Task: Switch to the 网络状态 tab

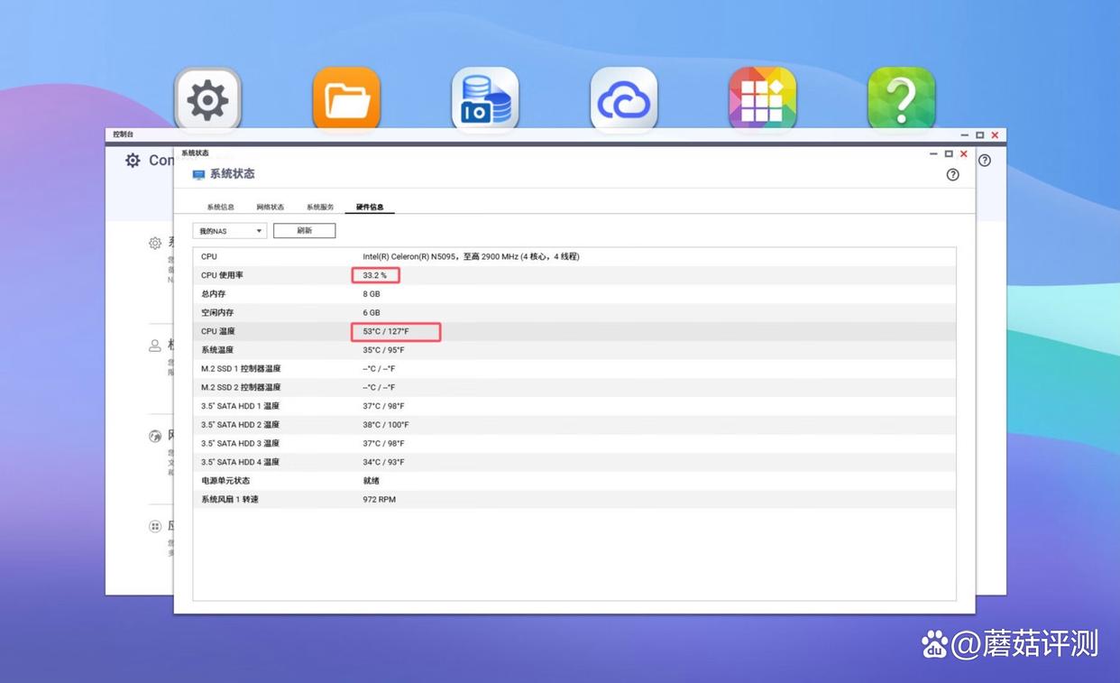Action: 270,208
